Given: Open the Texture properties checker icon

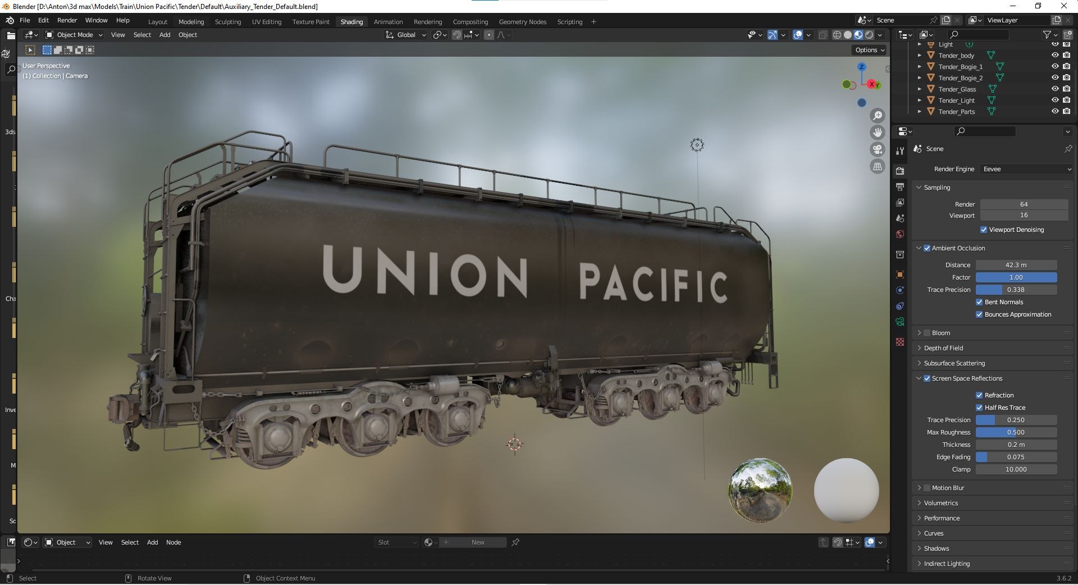Looking at the screenshot, I should (x=900, y=342).
